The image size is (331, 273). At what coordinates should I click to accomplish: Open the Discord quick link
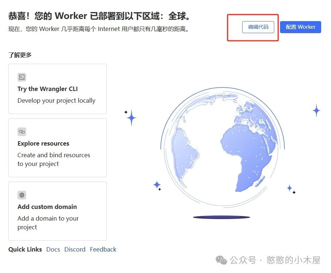[75, 249]
